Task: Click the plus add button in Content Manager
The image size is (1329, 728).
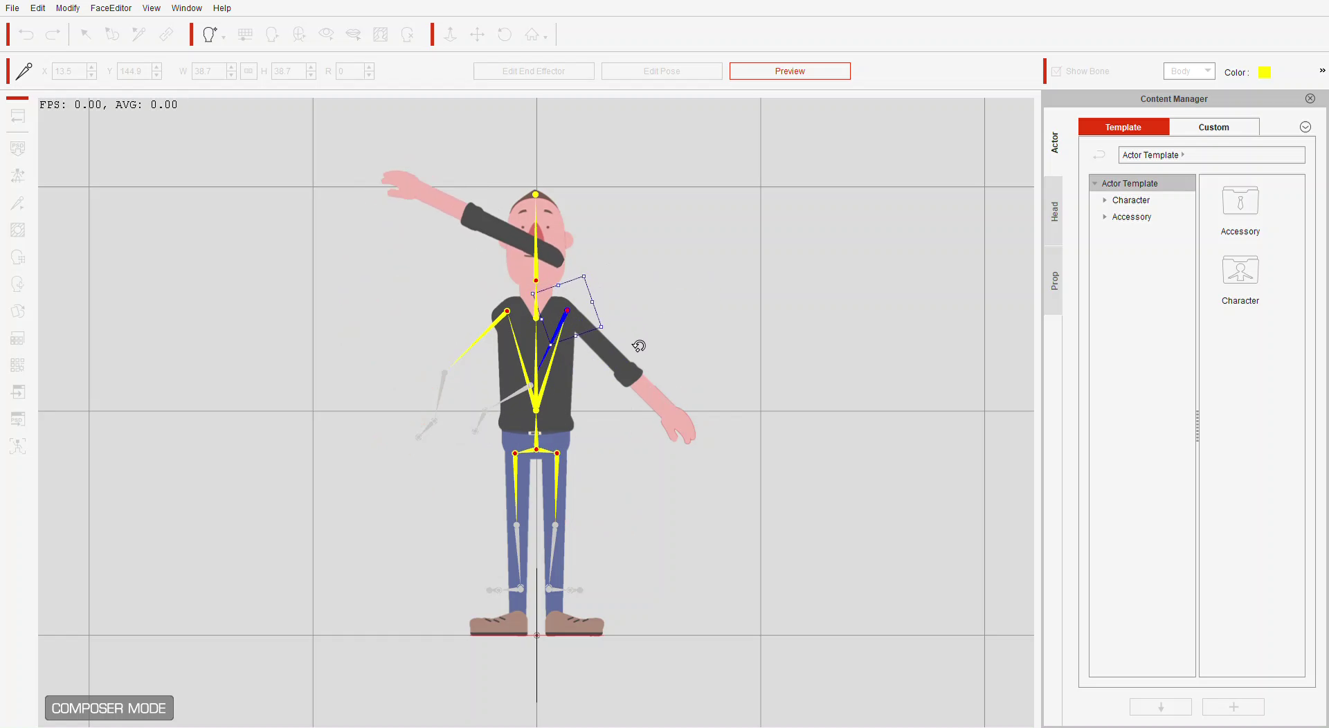Action: 1233,707
